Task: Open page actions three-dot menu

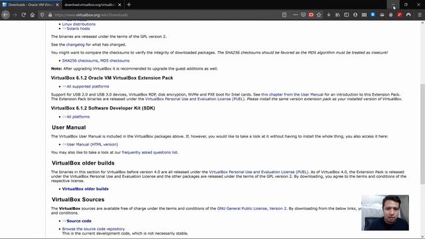Action: point(296,15)
